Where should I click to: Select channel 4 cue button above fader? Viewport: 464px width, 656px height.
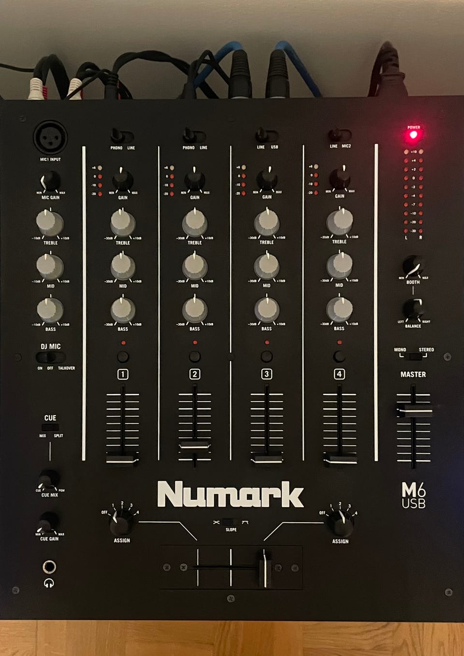(340, 357)
